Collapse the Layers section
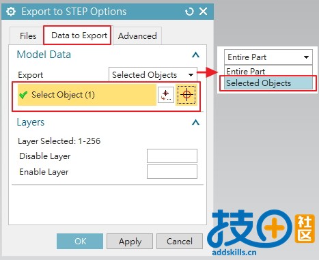This screenshot has width=319, height=260. (x=195, y=122)
